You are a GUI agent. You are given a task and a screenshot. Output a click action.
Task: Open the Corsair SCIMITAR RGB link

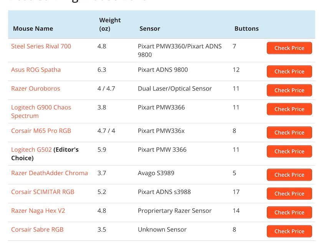point(43,192)
